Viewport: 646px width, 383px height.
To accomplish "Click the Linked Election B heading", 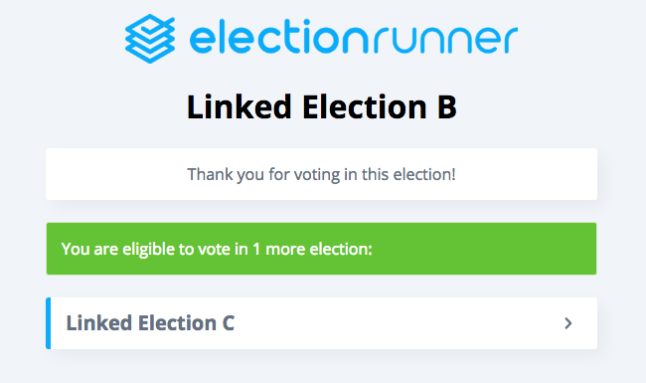I will point(322,106).
